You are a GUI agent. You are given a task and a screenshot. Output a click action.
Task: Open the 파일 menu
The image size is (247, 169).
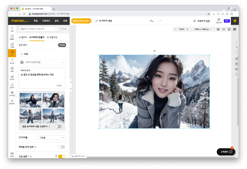36,21
